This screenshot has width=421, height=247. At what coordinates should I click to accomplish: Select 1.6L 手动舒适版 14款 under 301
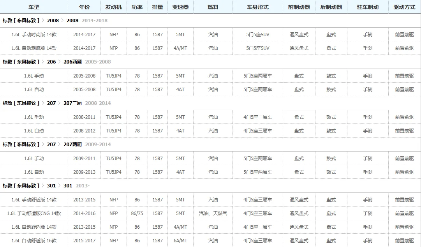click(x=34, y=200)
